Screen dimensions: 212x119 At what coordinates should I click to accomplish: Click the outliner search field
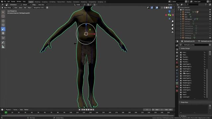click(x=192, y=4)
